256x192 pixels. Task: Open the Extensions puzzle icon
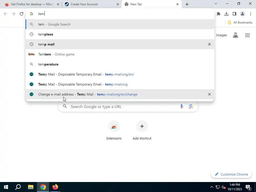218,14
